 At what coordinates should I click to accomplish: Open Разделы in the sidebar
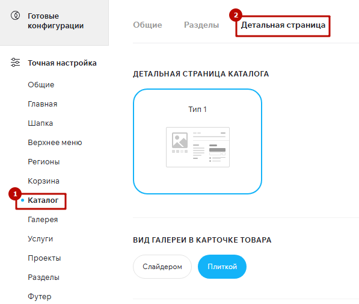43,277
